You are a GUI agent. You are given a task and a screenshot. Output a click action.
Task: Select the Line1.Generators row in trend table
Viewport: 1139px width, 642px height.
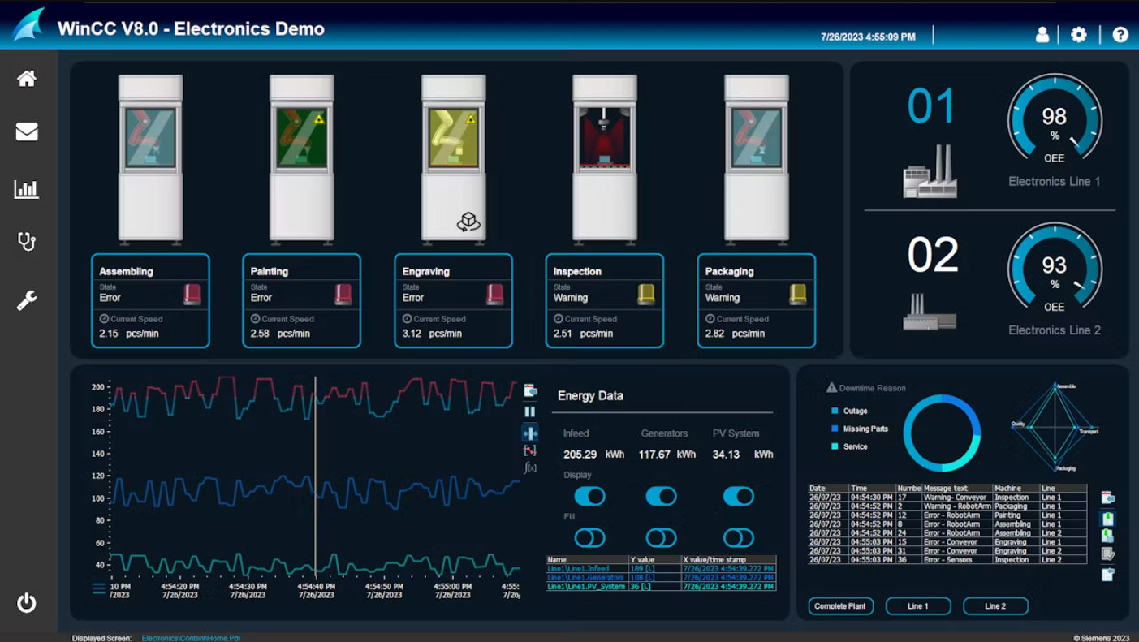(x=661, y=578)
